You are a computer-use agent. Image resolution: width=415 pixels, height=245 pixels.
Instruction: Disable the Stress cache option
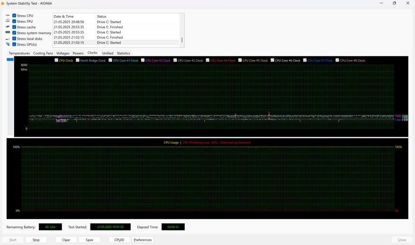click(14, 27)
